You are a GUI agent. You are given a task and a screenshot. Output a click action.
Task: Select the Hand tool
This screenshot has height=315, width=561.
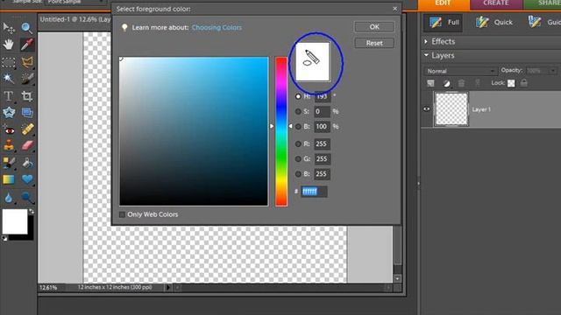[x=9, y=45]
